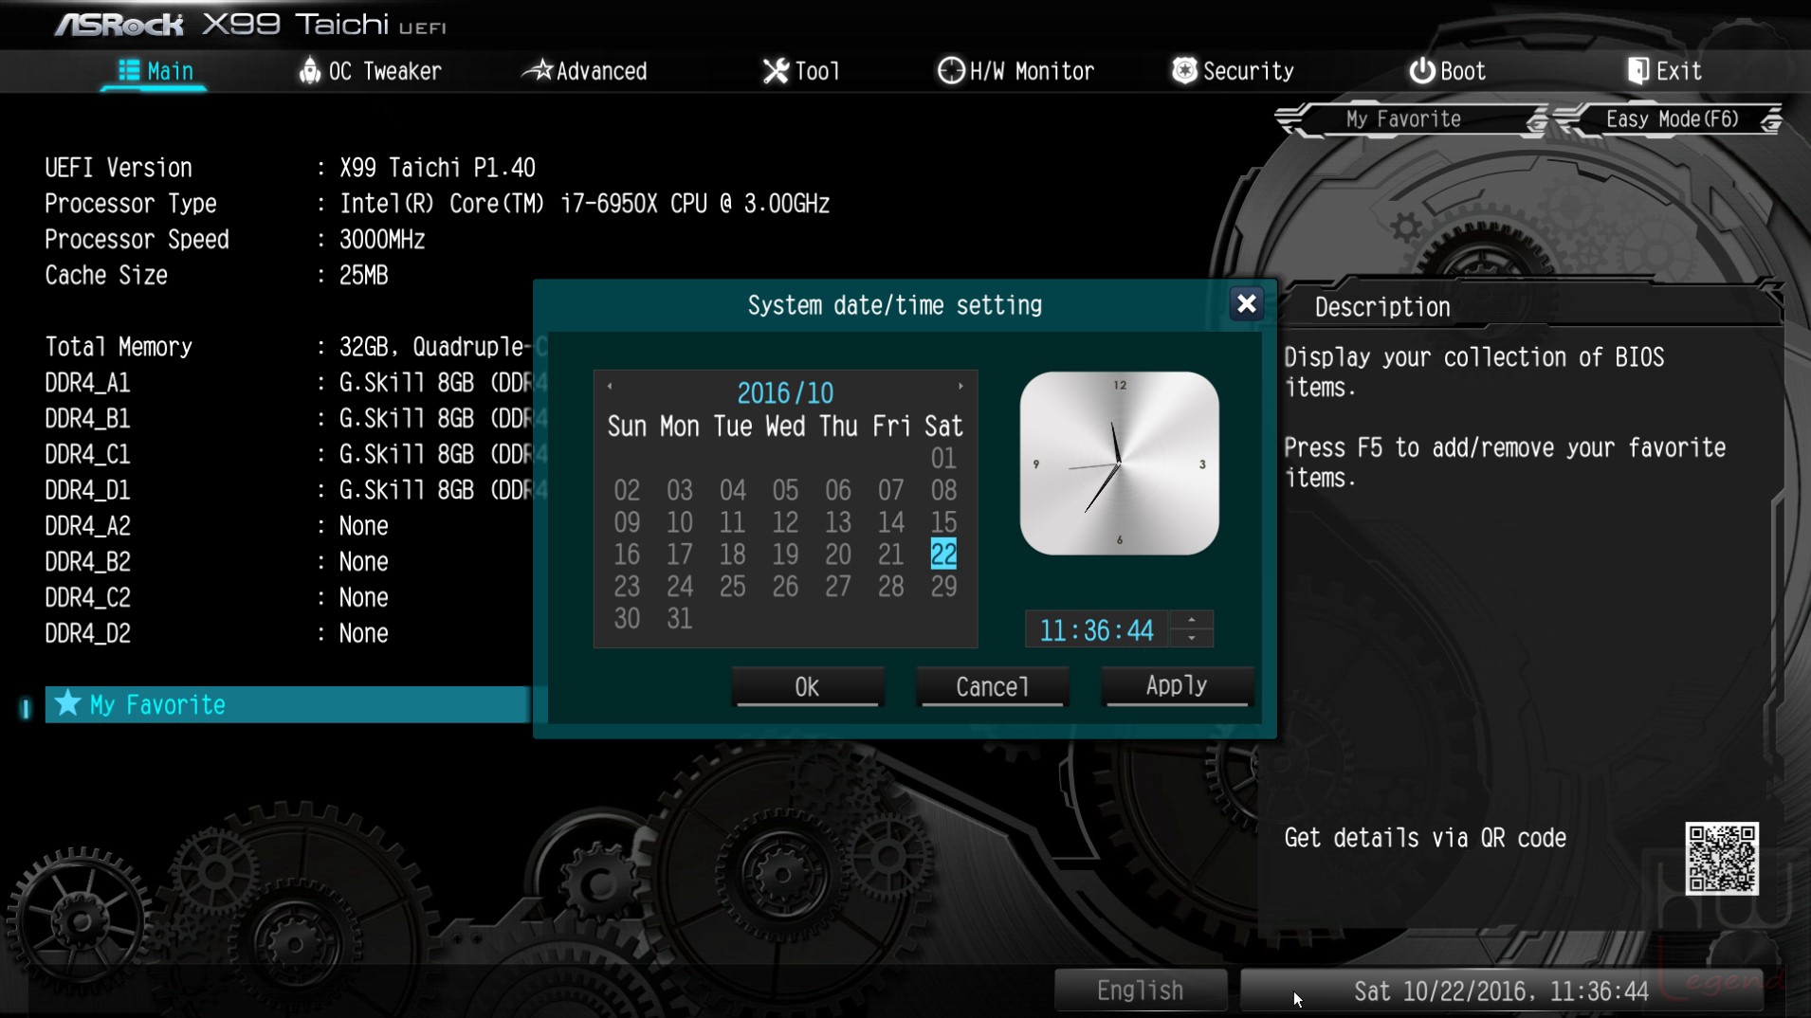Image resolution: width=1811 pixels, height=1018 pixels.
Task: Click the Total Memory row
Action: point(288,348)
